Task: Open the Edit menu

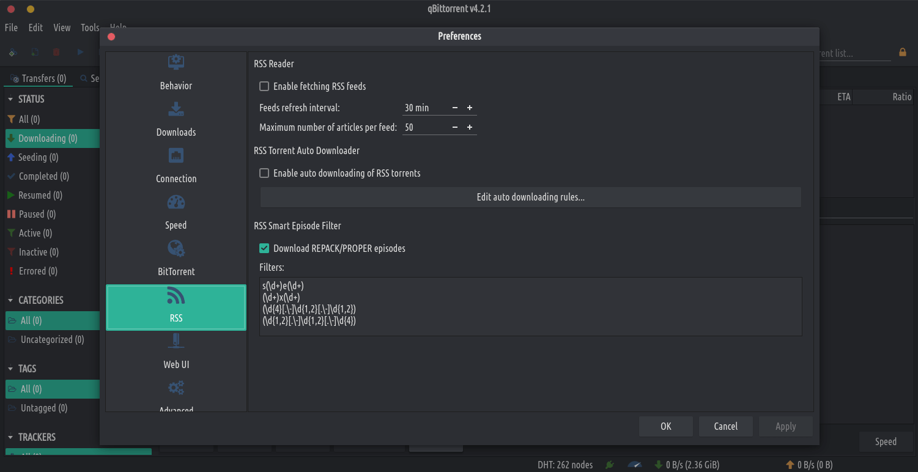Action: 35,28
